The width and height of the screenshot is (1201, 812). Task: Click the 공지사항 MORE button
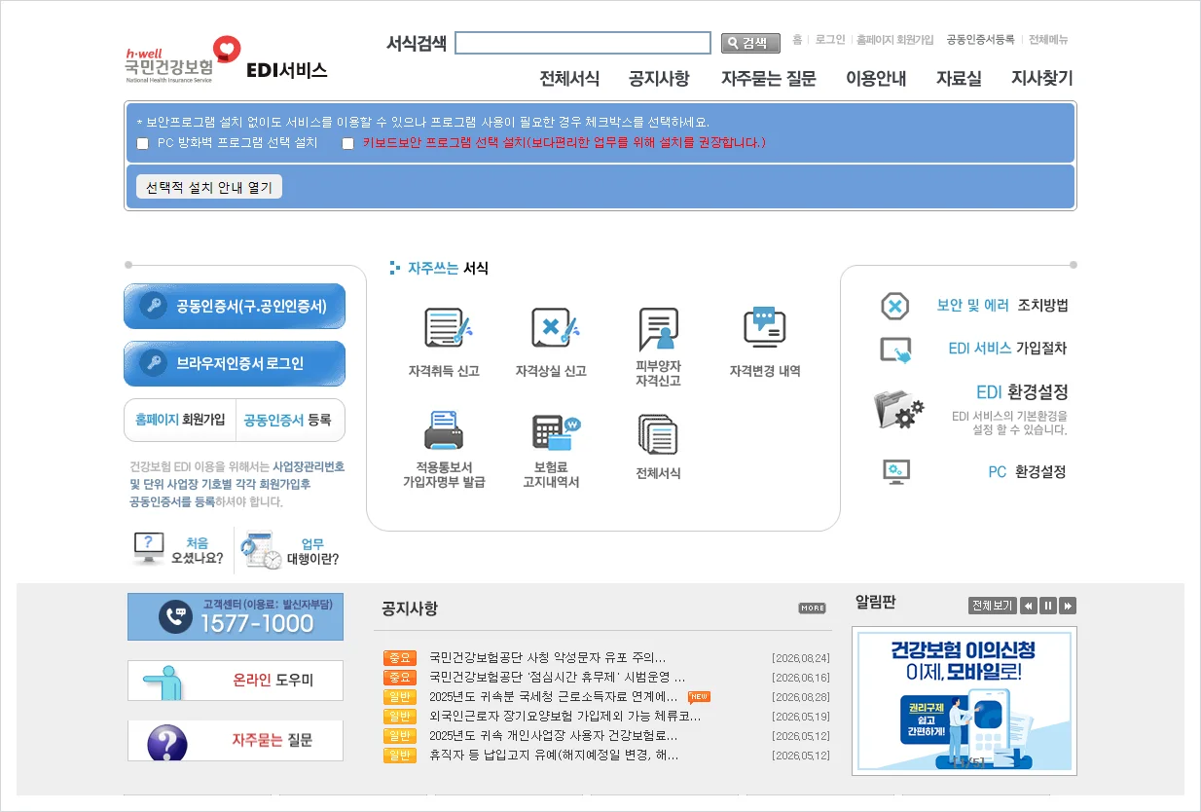812,609
